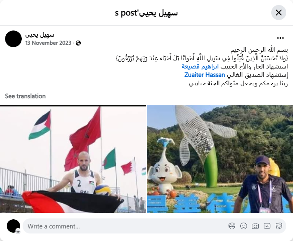Open the sticker picker in the comment box
The image size is (293, 241).
pos(279,226)
